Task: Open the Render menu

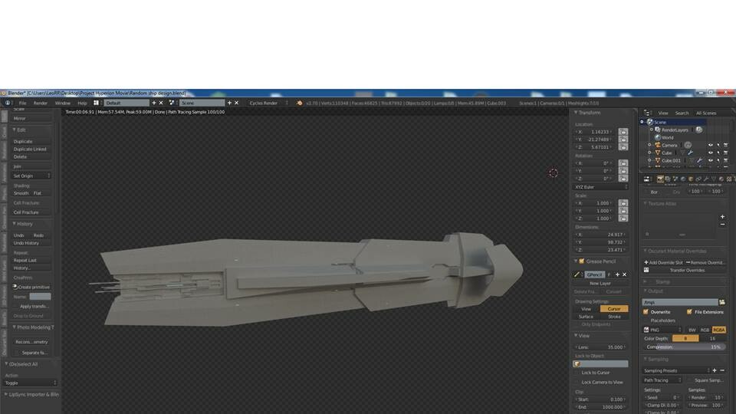Action: [41, 103]
